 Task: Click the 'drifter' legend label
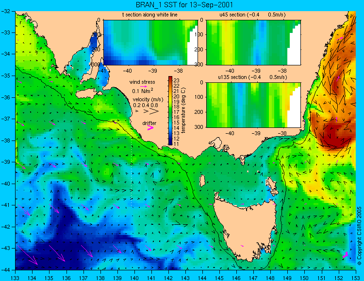point(149,123)
